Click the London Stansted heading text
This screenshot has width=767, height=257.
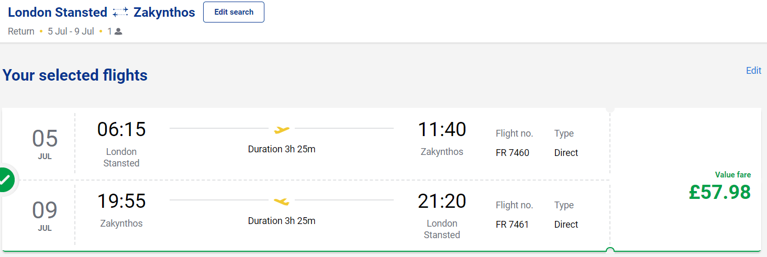[58, 13]
